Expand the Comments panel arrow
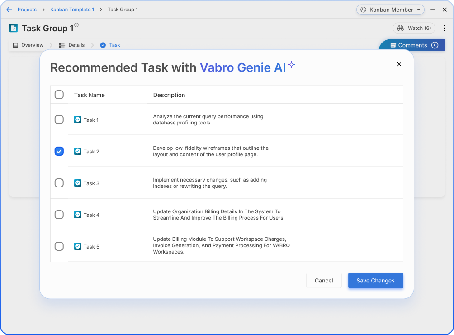The image size is (454, 335). (435, 45)
